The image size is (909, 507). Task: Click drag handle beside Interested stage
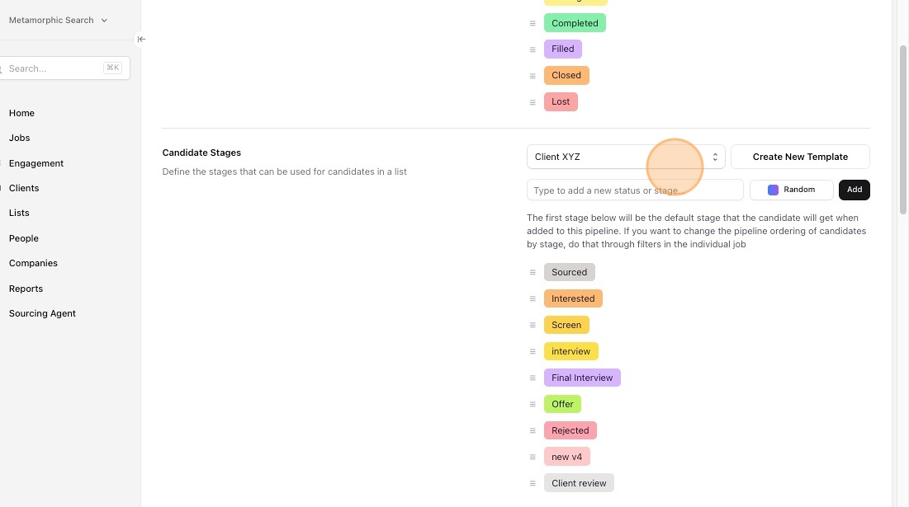(x=533, y=298)
